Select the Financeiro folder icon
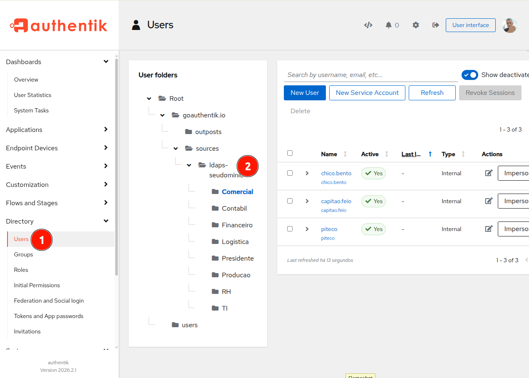Screen dimensions: 529x378 [215, 225]
